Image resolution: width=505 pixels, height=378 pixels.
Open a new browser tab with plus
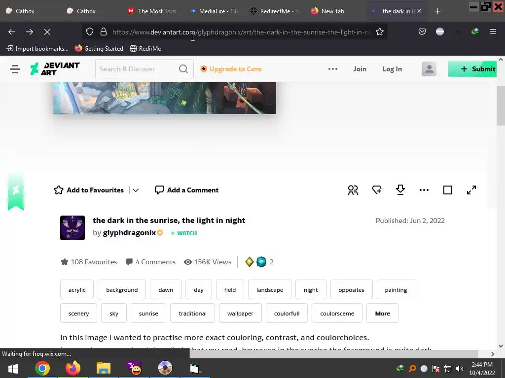pos(437,11)
